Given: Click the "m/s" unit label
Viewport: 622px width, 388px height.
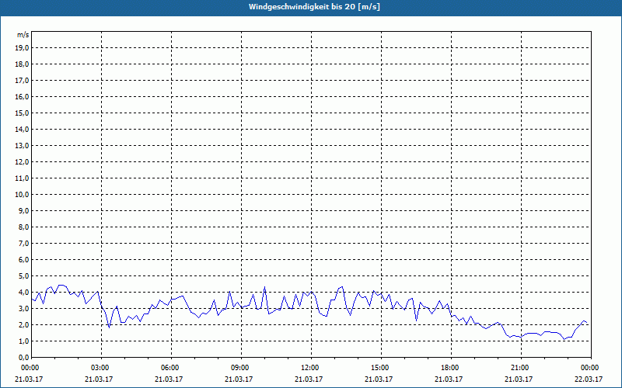Looking at the screenshot, I should 23,35.
